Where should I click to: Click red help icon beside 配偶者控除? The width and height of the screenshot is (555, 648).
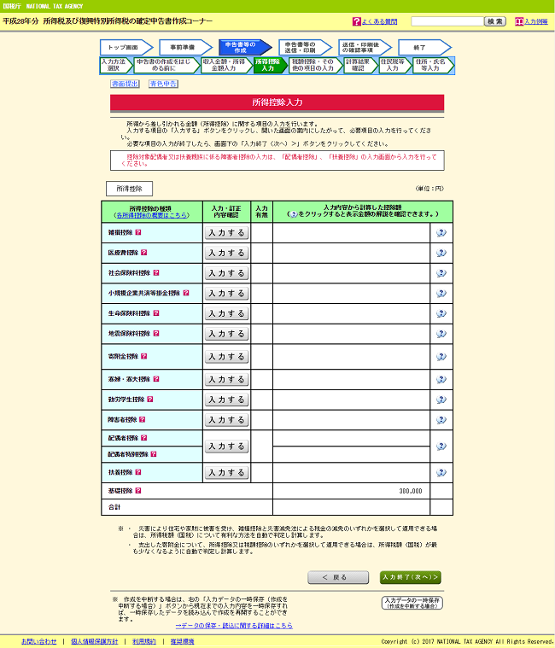(143, 438)
